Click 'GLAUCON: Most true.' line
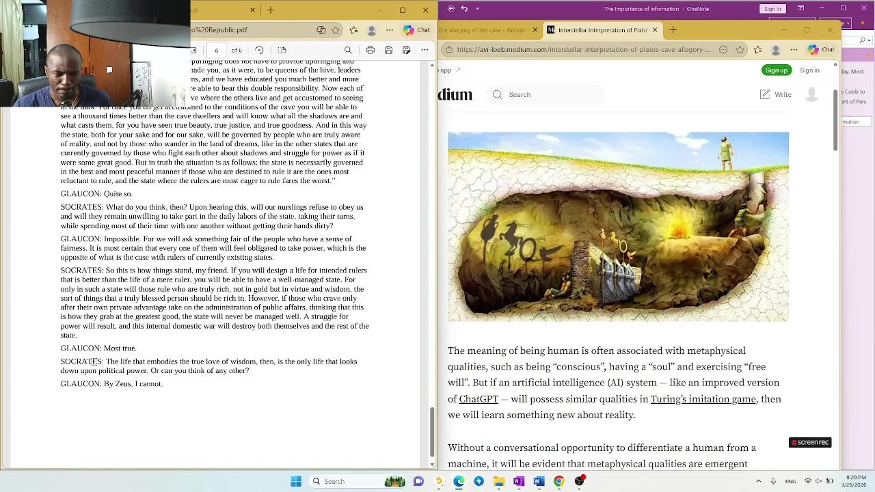 [x=98, y=348]
